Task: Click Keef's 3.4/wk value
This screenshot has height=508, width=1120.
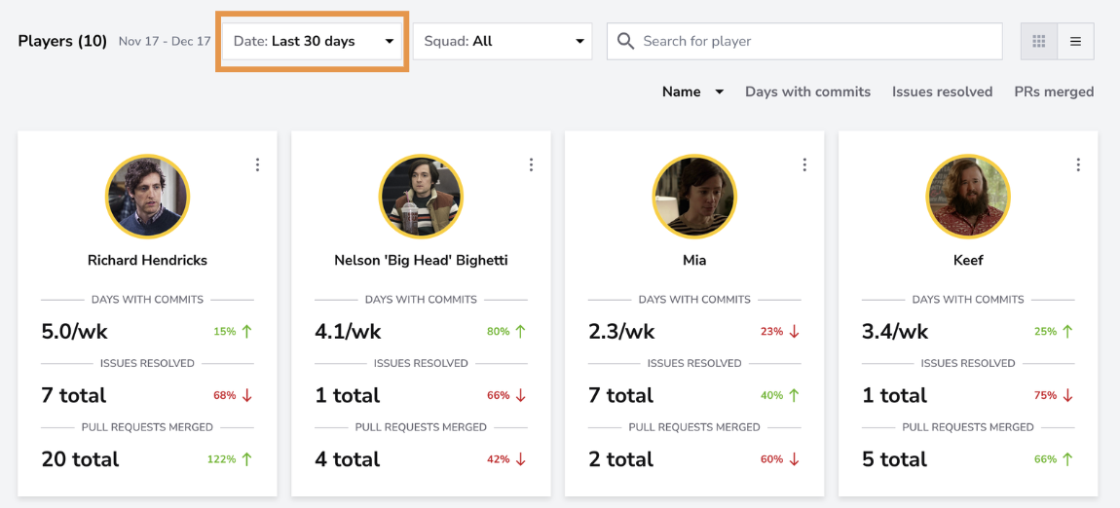Action: click(895, 331)
